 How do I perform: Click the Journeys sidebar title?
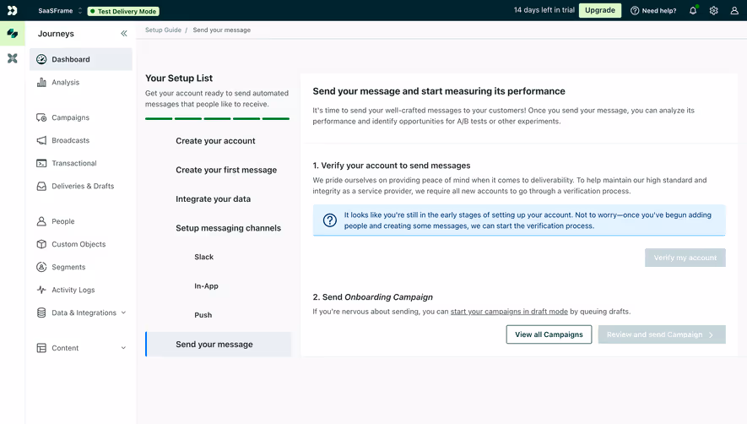click(x=56, y=34)
